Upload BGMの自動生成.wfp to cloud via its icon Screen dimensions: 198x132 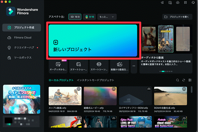(184, 89)
